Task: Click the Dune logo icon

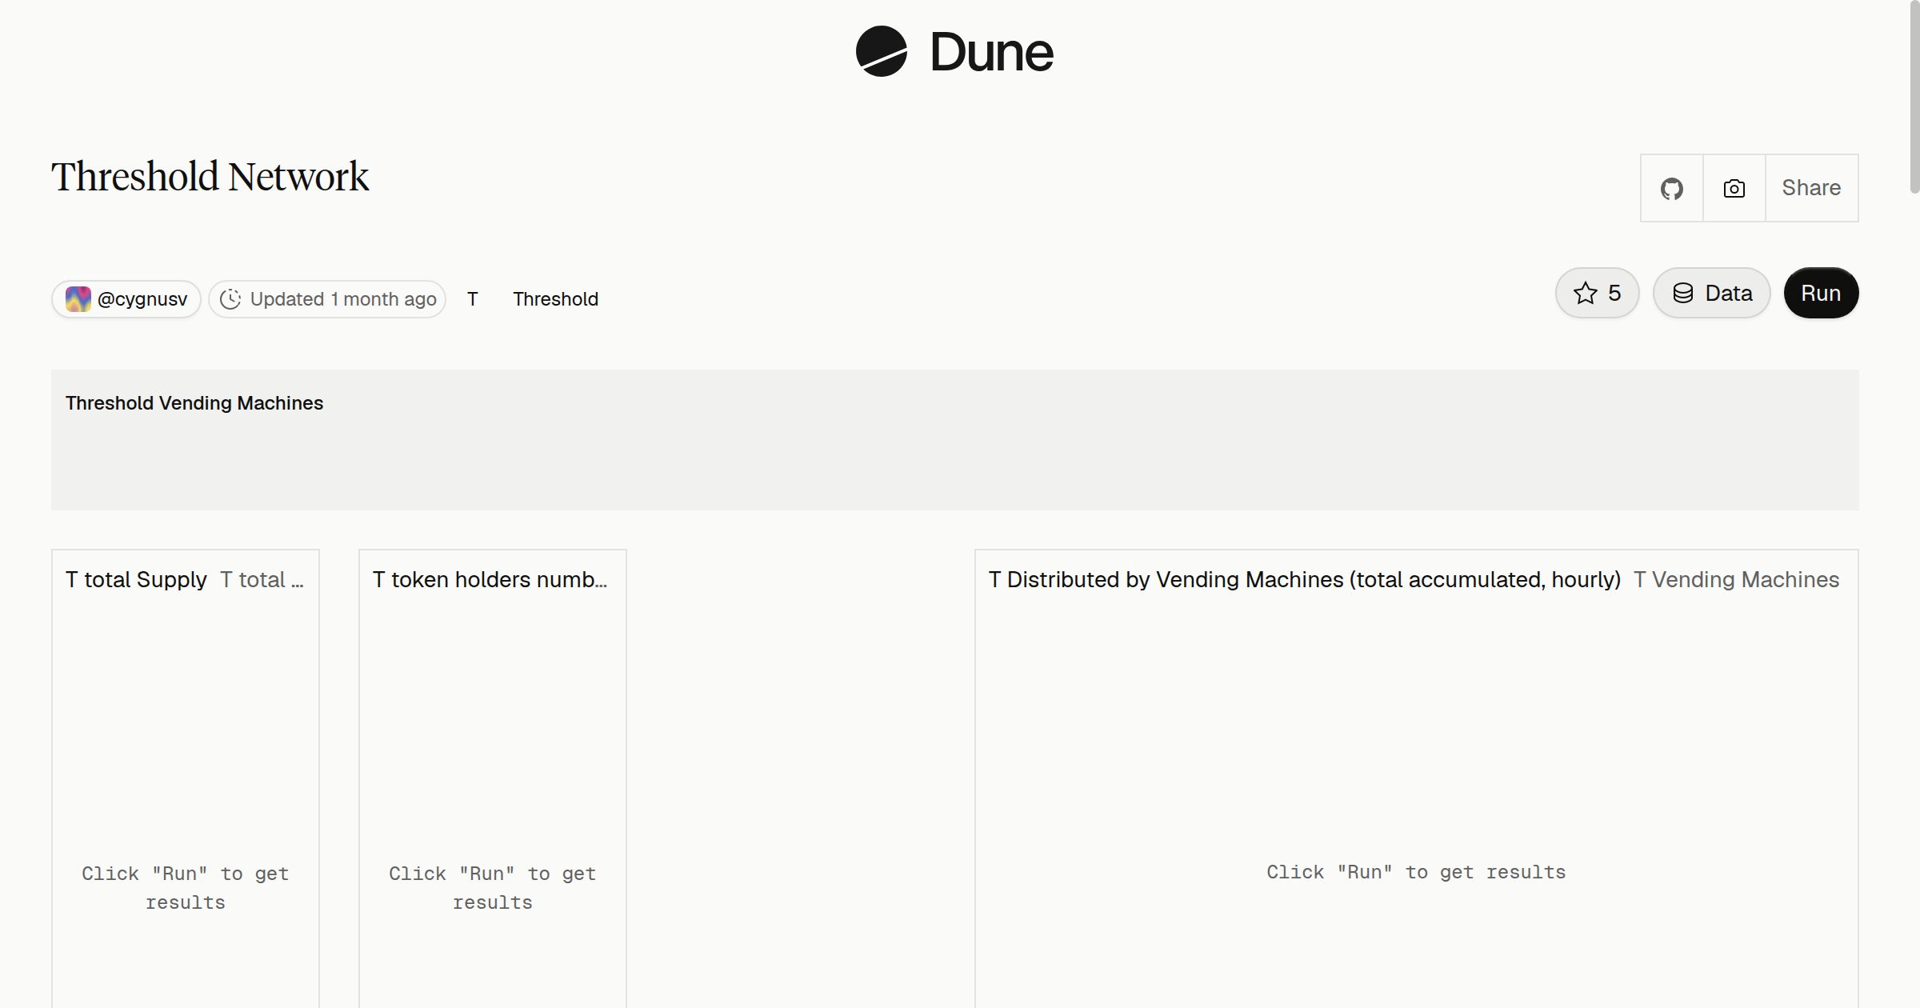Action: pos(881,51)
